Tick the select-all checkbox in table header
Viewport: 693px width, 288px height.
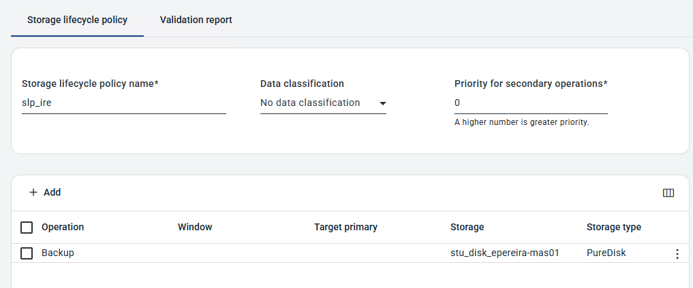pyautogui.click(x=27, y=227)
